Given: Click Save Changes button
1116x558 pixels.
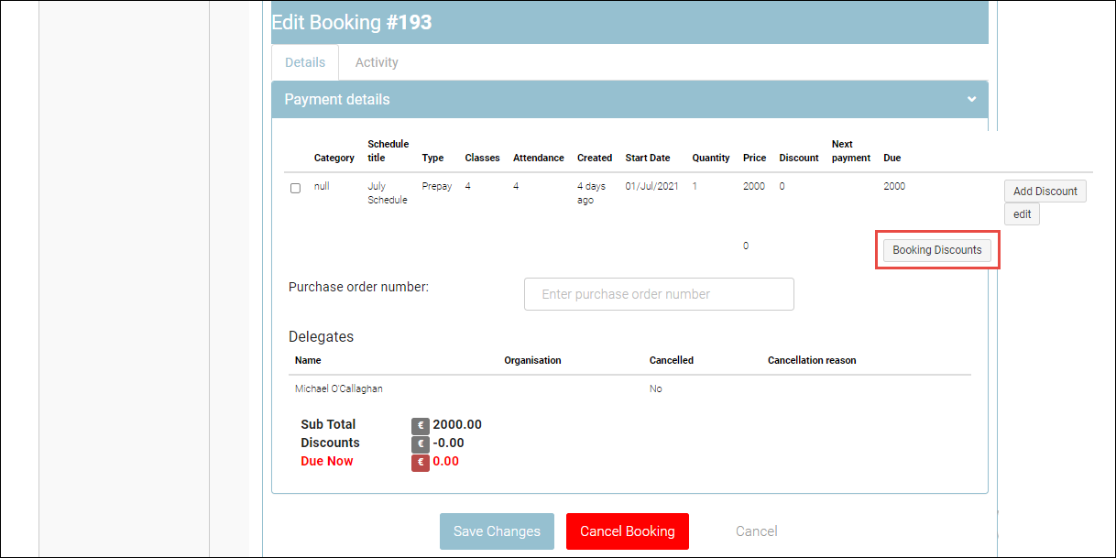Looking at the screenshot, I should coord(497,531).
